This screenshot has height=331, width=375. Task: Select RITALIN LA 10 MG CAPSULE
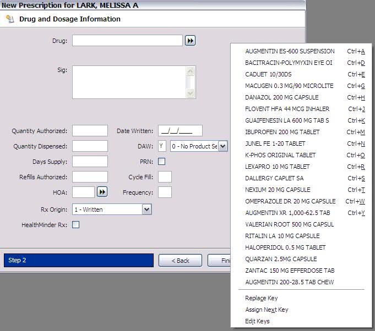(x=301, y=236)
